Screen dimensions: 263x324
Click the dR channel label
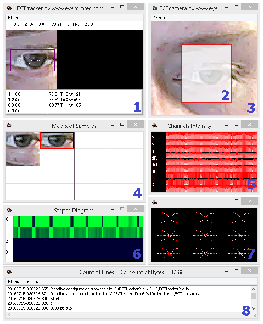[154, 158]
